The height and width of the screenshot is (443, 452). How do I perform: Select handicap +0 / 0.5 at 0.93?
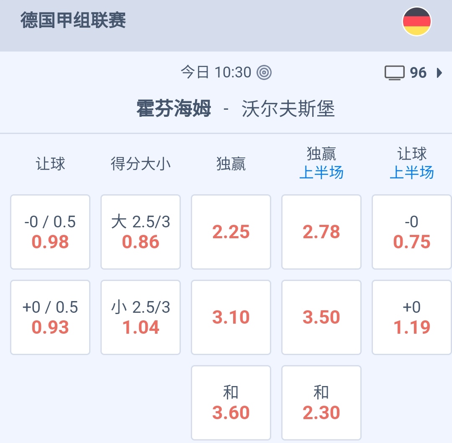[50, 317]
